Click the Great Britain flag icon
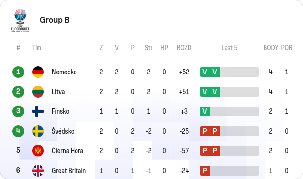303x179 pixels. coord(38,171)
